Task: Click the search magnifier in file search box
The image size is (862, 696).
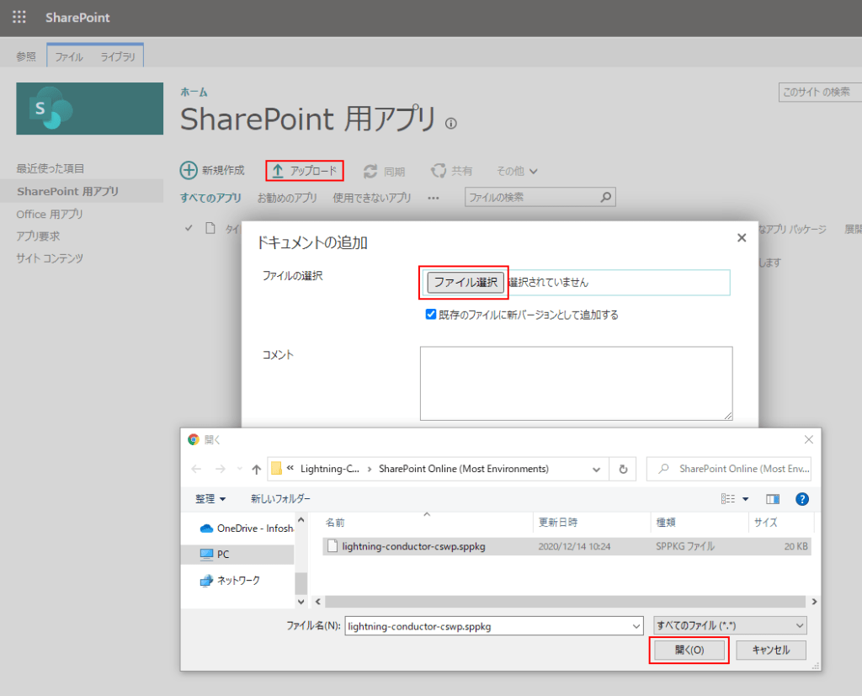Action: (605, 197)
